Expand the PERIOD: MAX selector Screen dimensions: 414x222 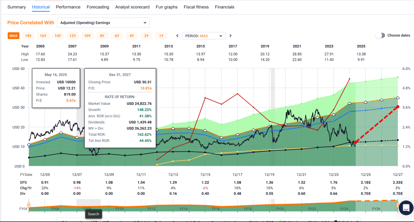coord(204,36)
